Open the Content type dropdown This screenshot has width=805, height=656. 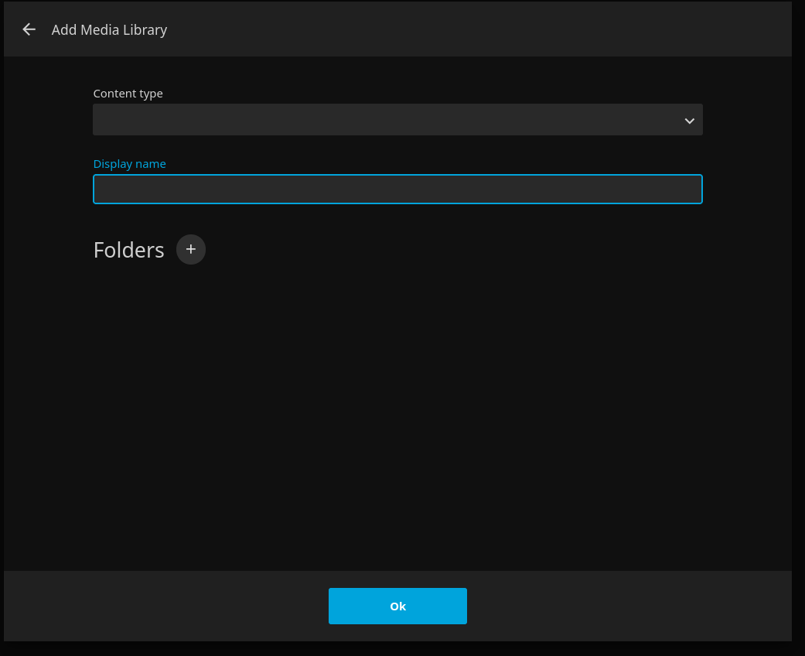point(397,120)
